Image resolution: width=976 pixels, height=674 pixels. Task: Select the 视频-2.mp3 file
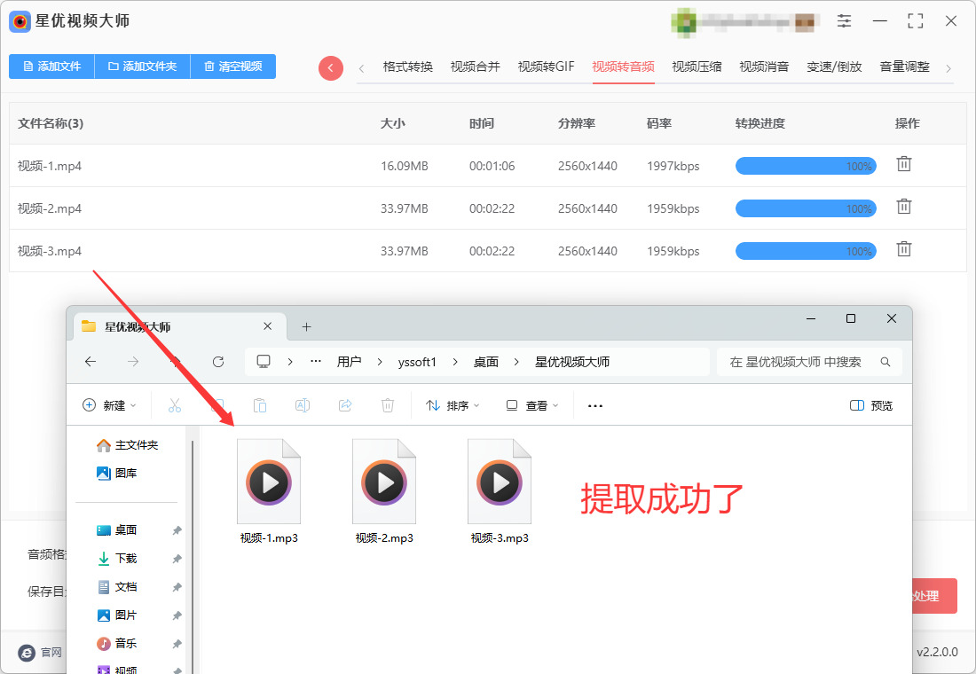pyautogui.click(x=384, y=491)
